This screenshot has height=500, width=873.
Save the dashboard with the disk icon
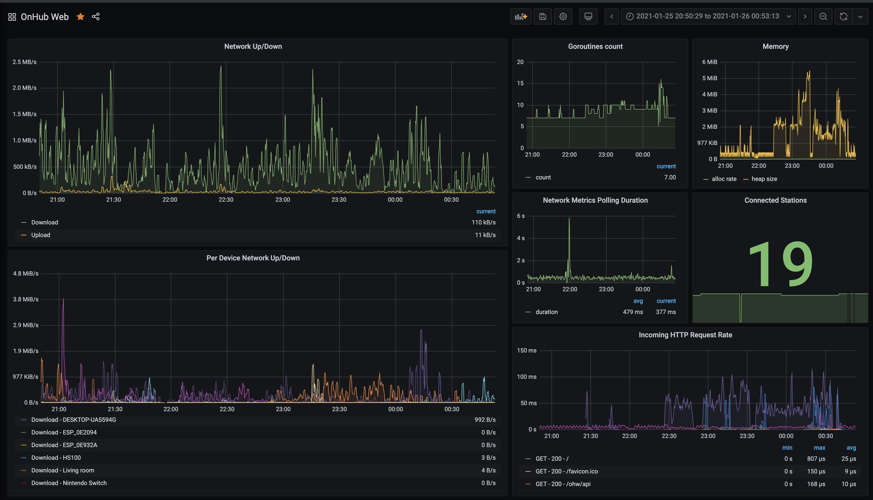point(543,16)
